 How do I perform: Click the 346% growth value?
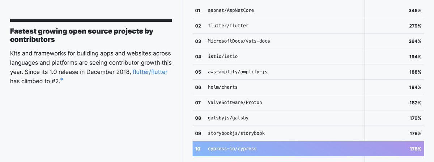click(415, 10)
